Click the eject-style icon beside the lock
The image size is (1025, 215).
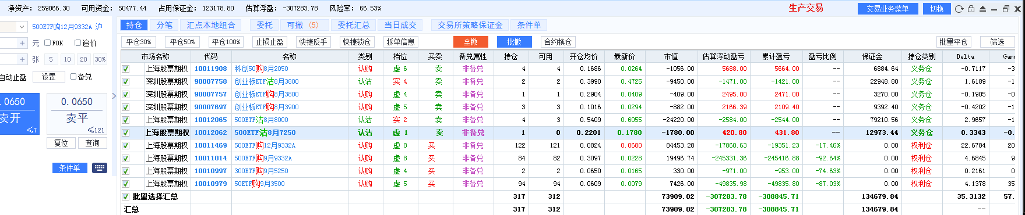(x=982, y=9)
